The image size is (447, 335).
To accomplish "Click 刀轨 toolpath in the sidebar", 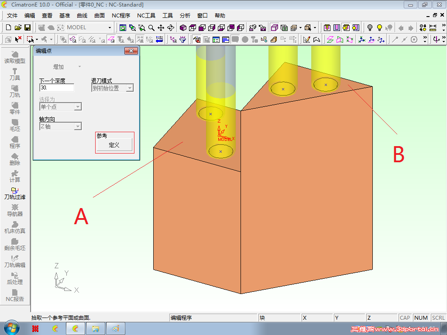I will pyautogui.click(x=15, y=92).
